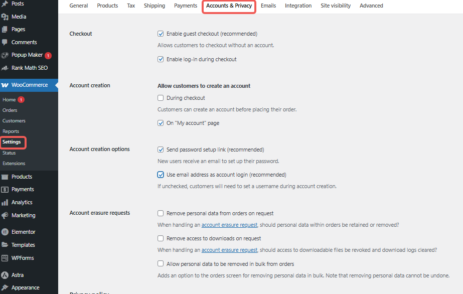Open the first account erasure request link
463x294 pixels.
click(229, 225)
